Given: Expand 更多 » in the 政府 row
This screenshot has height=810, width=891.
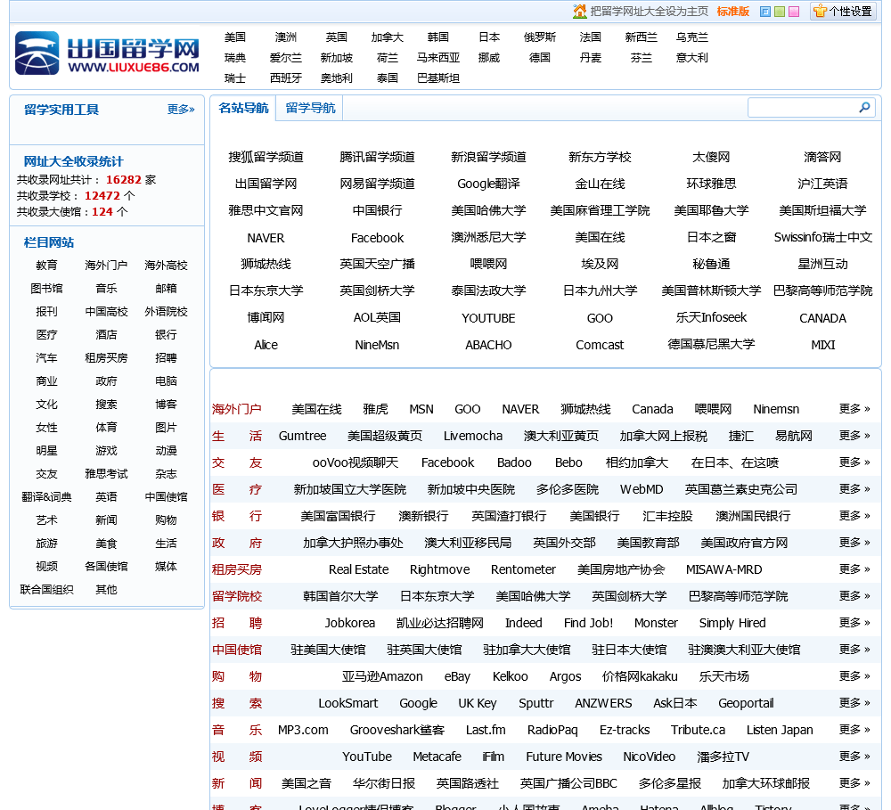Looking at the screenshot, I should pos(854,543).
